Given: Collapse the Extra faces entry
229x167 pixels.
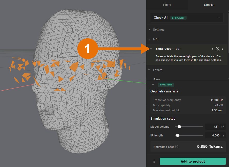Looking at the screenshot, I should tap(151, 49).
